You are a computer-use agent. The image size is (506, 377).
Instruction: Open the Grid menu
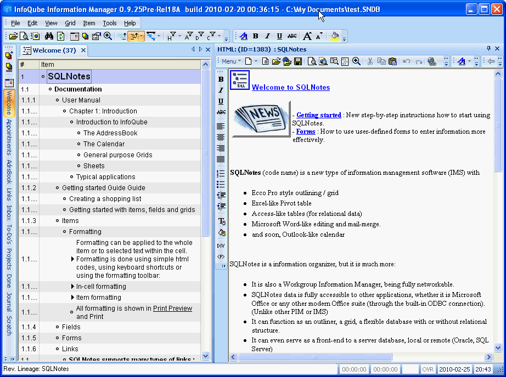click(70, 23)
